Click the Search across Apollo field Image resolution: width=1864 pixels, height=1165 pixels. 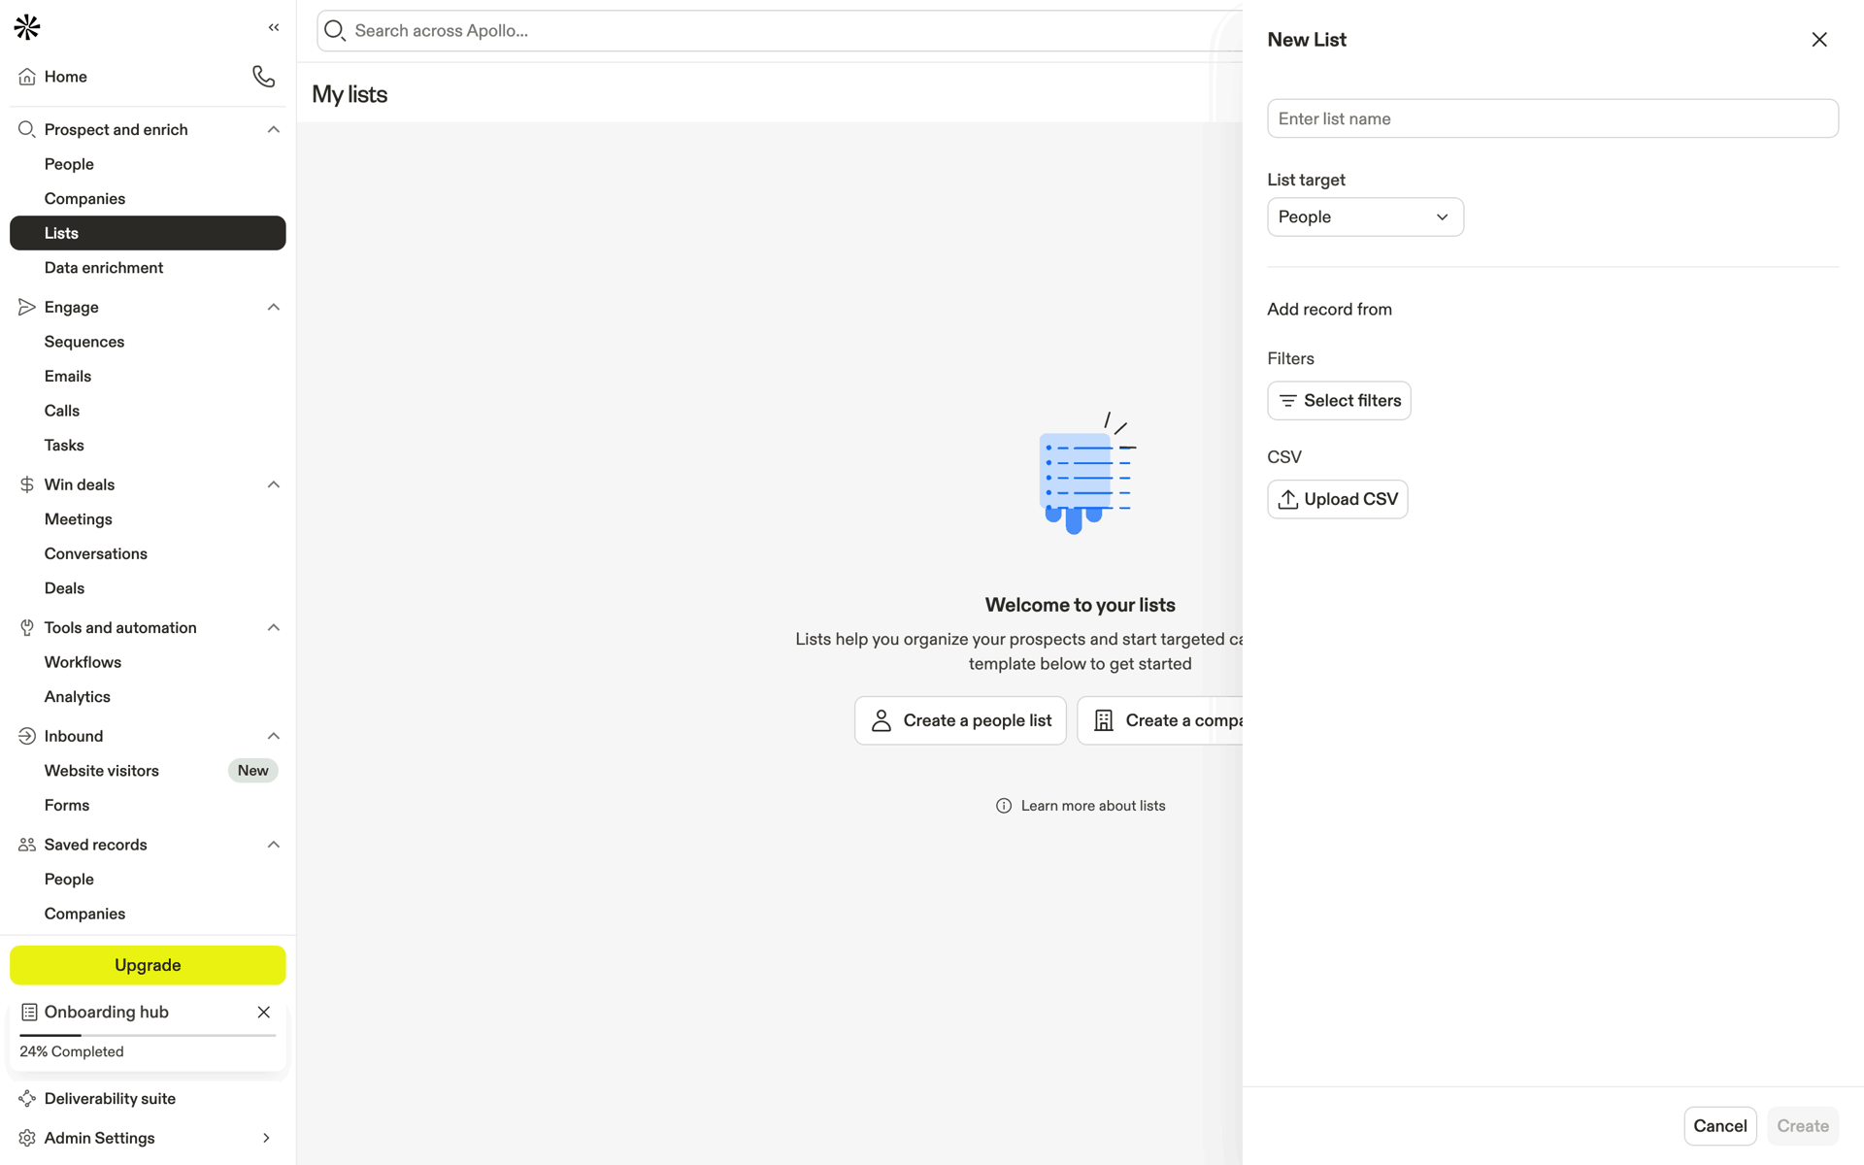(x=780, y=31)
